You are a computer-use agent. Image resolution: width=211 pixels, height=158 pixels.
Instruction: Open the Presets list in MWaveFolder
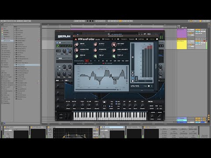click(106, 39)
